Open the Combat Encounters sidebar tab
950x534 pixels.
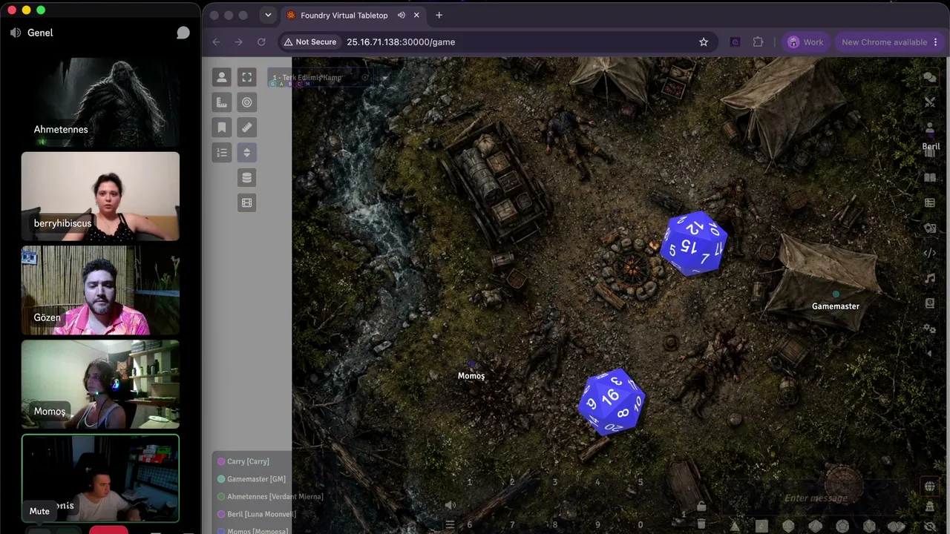929,102
